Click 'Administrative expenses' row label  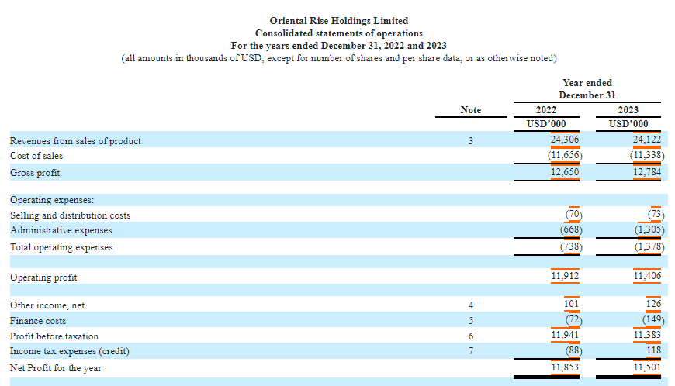coord(61,230)
